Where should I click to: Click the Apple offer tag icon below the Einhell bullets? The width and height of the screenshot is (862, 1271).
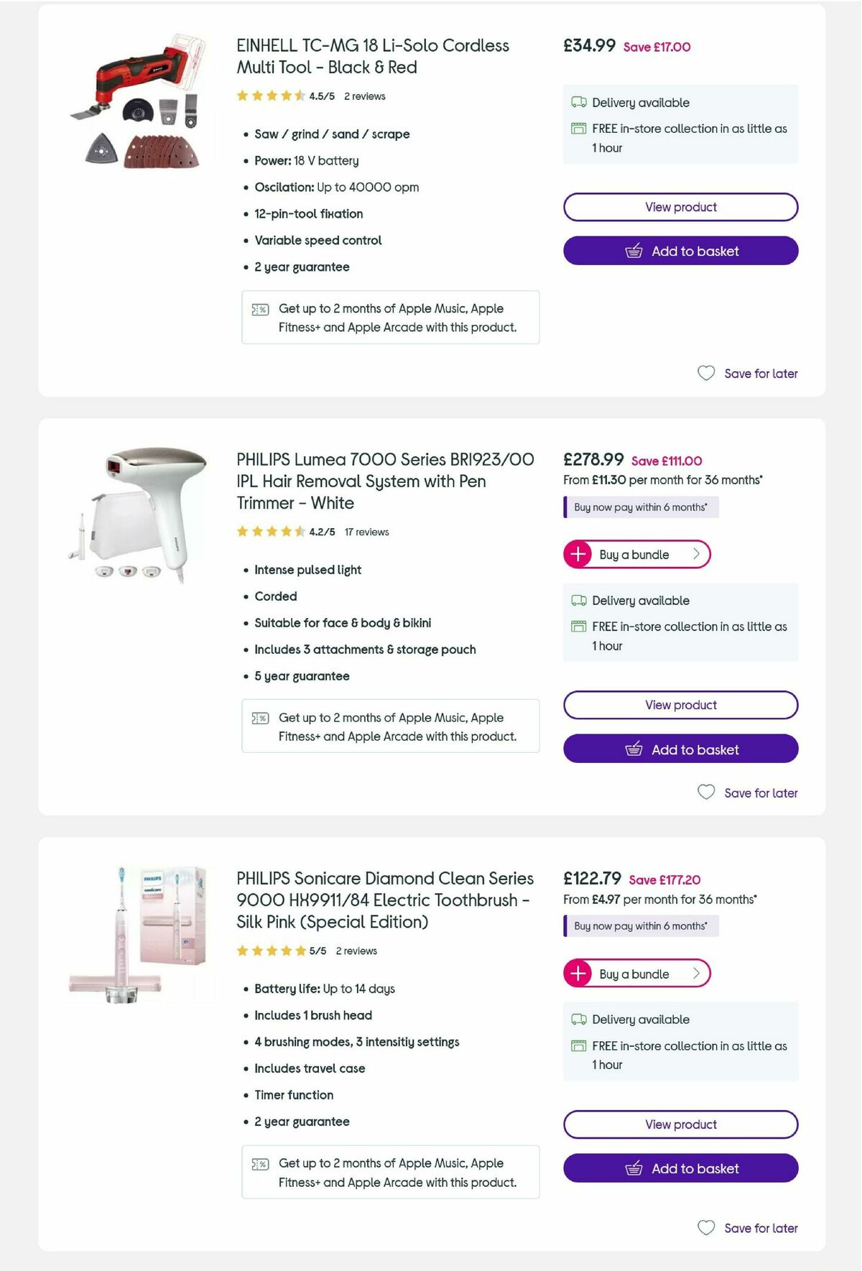point(260,308)
